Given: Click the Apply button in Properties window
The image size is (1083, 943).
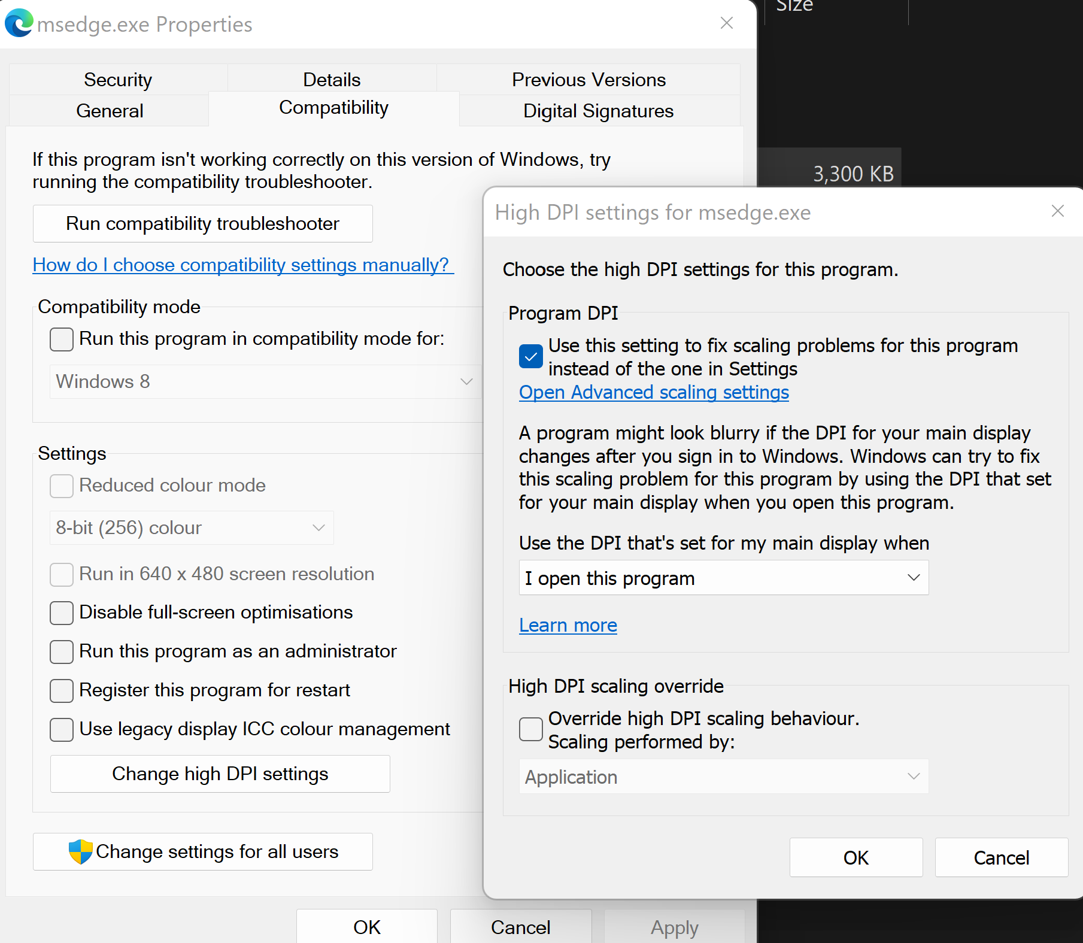Looking at the screenshot, I should click(x=675, y=926).
